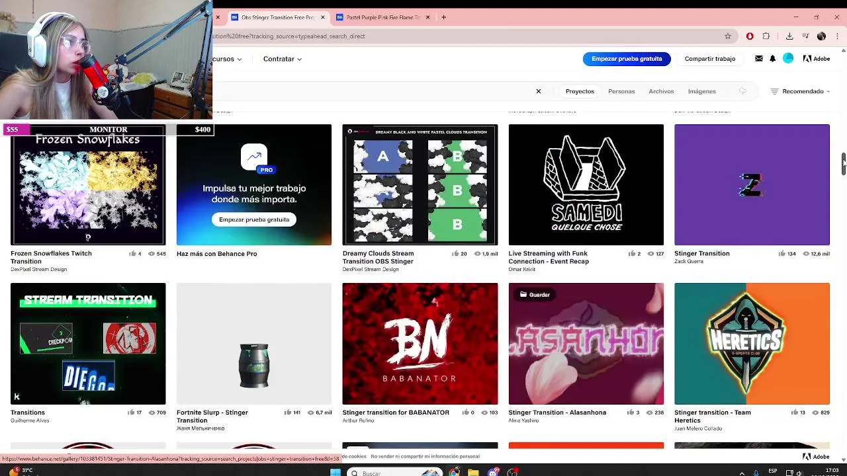
Task: Open the SAMEDI Live Streaming thumbnail
Action: tap(586, 184)
